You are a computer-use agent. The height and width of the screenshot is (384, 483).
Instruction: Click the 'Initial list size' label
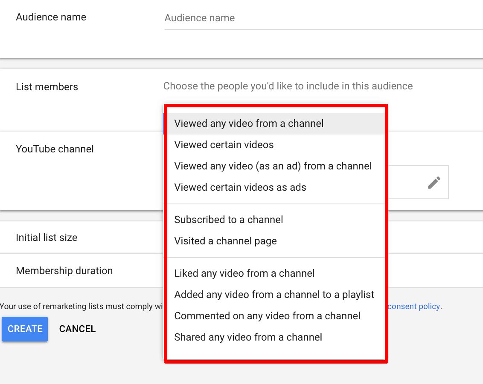click(x=47, y=238)
